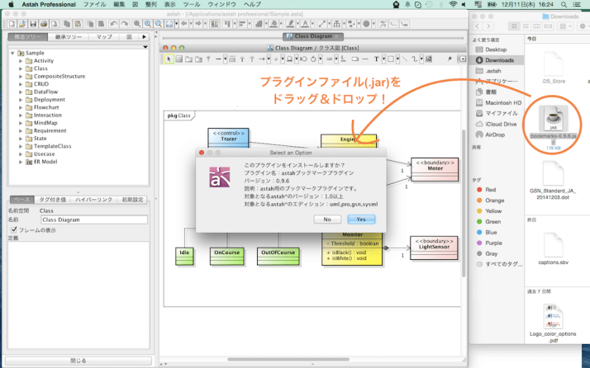
Task: Collapse the Sample root tree node
Action: pyautogui.click(x=12, y=53)
